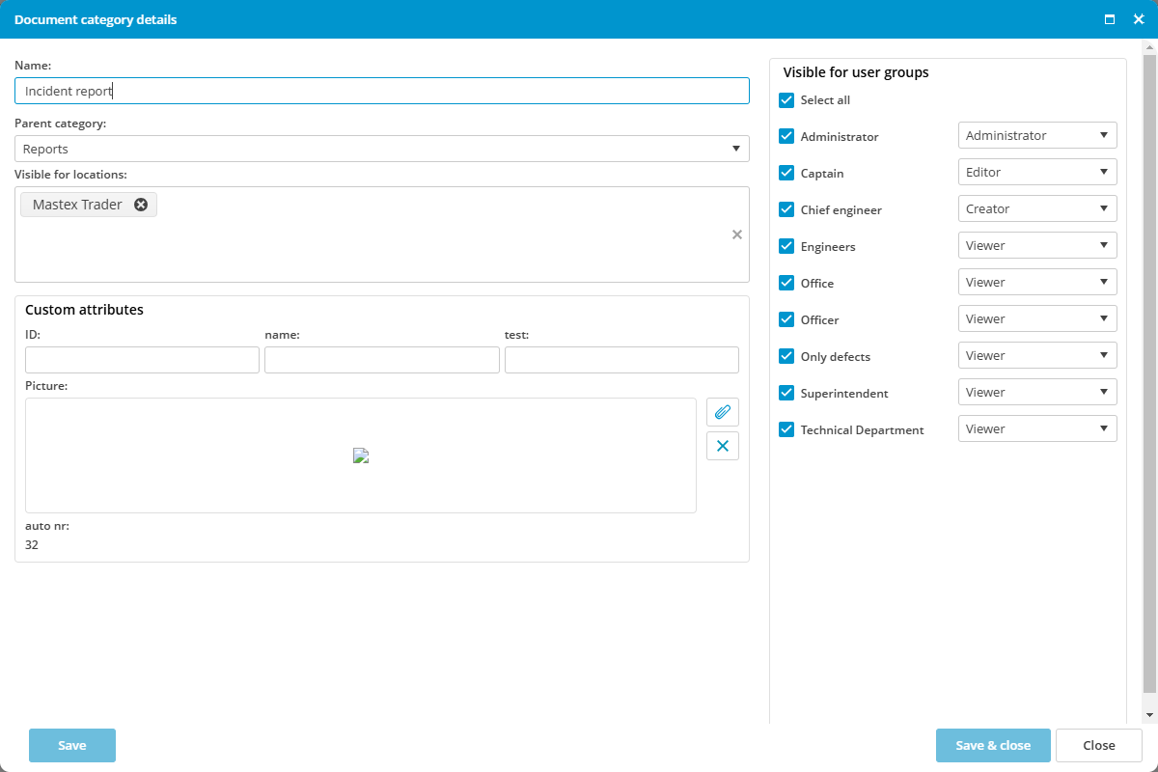This screenshot has height=772, width=1158.
Task: Click the test custom attribute field
Action: [x=621, y=360]
